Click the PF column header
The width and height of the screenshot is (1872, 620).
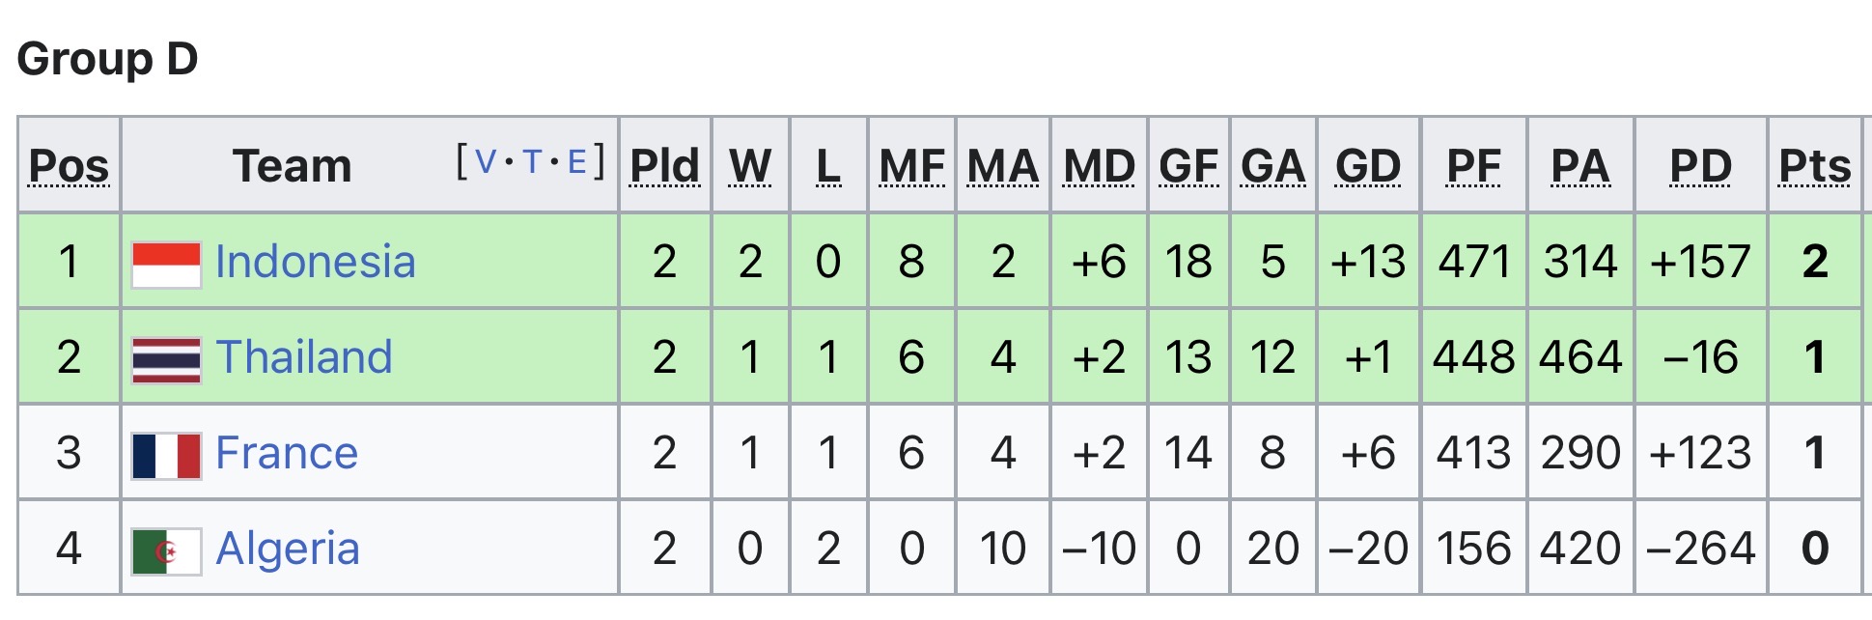click(x=1473, y=166)
